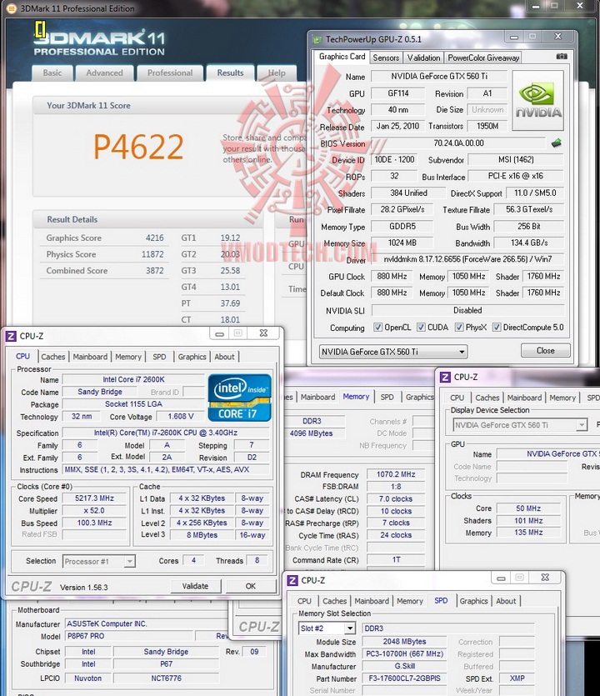Click the 3DMark 11 title bar icon
This screenshot has height=696, width=600.
(12, 8)
